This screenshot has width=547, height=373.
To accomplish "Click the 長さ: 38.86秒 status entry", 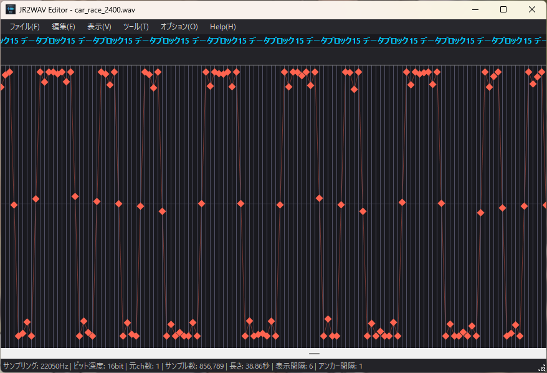I will 249,366.
